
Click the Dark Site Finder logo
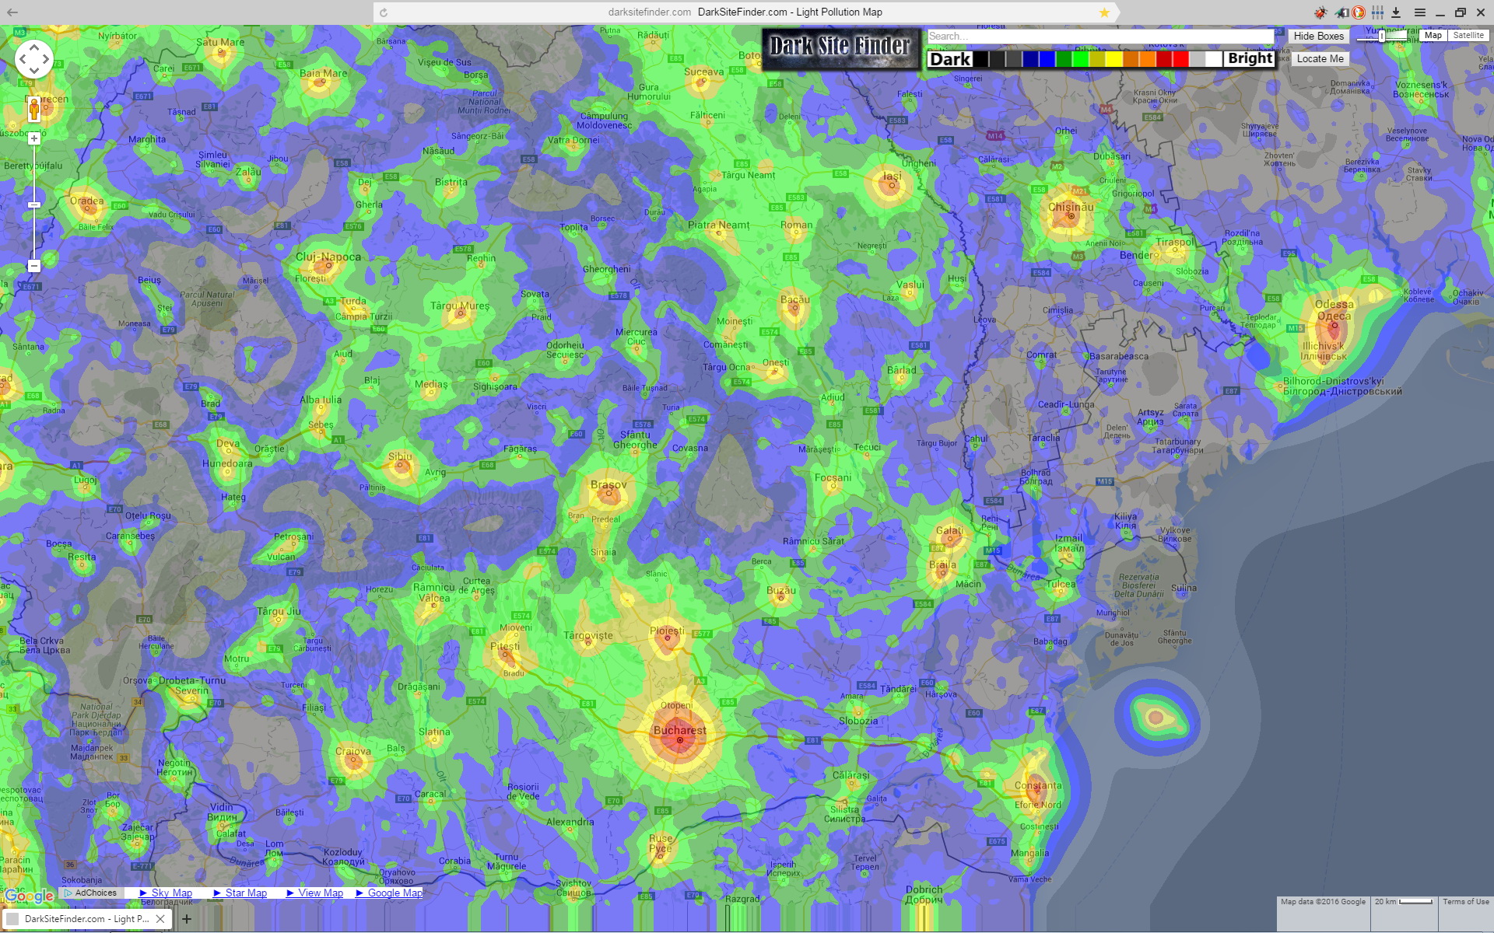840,47
